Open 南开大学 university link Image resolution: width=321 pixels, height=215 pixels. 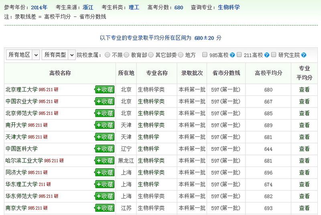(16, 125)
